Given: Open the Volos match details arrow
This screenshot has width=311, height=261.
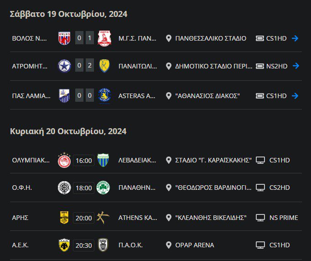Looking at the screenshot, I should pyautogui.click(x=295, y=38).
